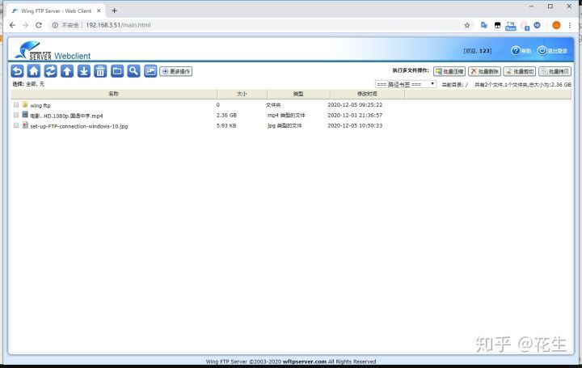Click the logout power icon

(542, 50)
